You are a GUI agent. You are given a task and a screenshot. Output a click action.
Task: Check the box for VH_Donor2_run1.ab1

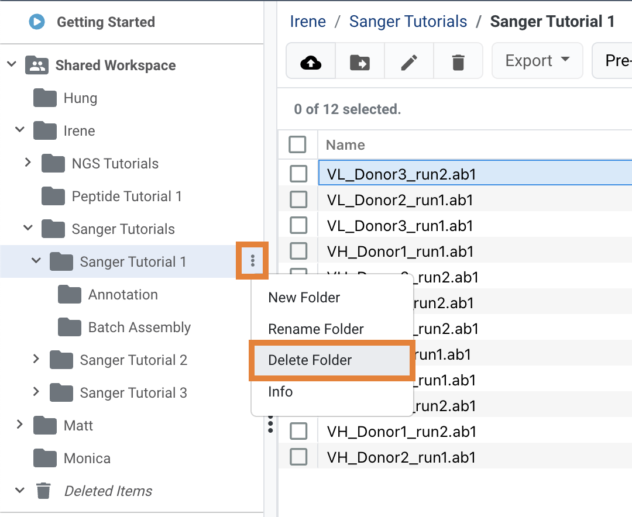coord(298,457)
